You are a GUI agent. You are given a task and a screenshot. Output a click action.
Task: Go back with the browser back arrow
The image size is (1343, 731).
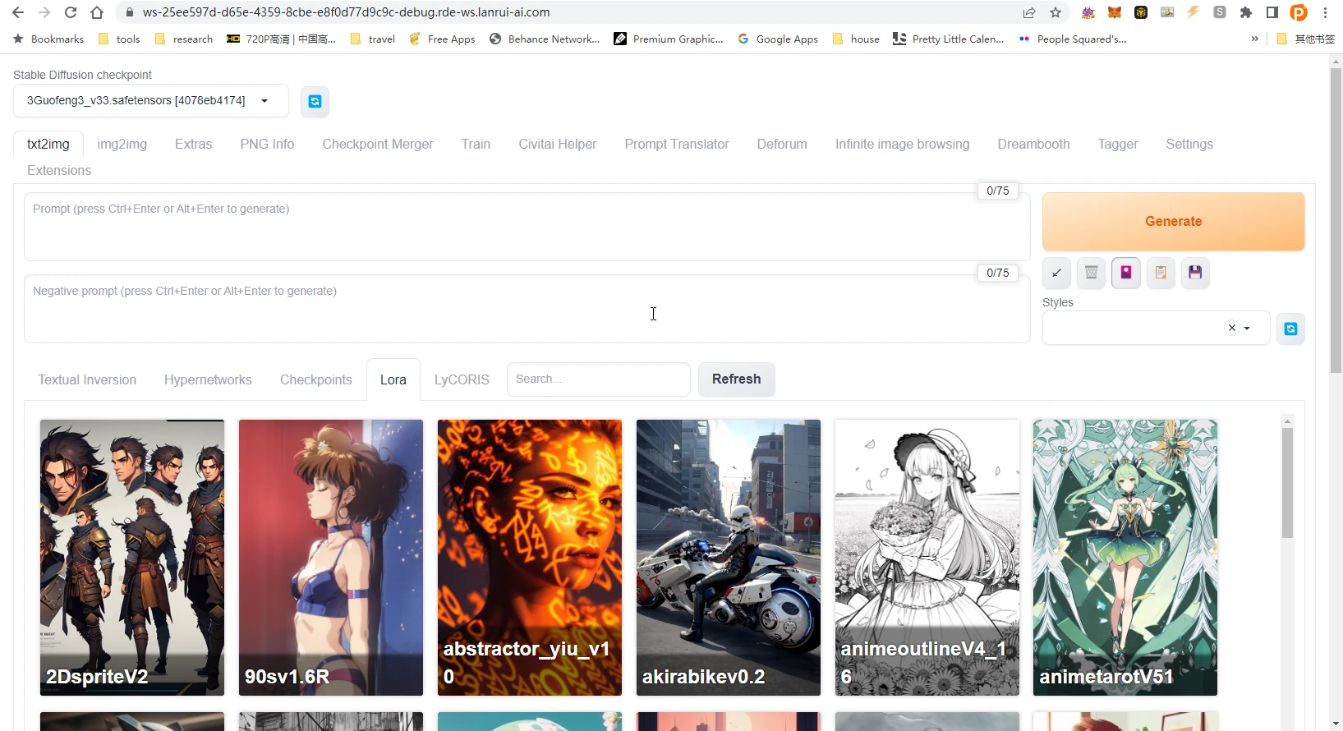18,12
